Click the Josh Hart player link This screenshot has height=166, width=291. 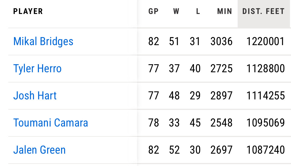click(x=35, y=96)
